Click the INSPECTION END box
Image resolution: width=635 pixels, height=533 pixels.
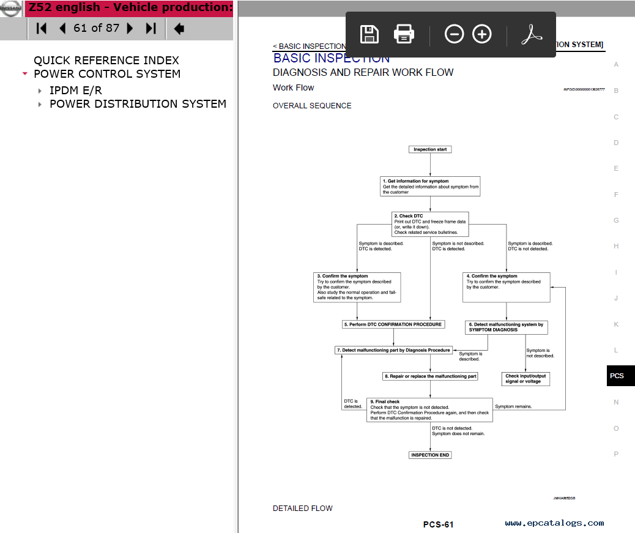point(430,455)
